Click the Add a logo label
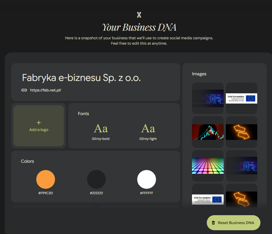 tap(39, 130)
